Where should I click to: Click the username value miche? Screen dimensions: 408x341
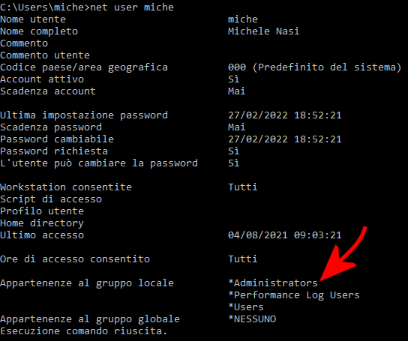point(243,19)
